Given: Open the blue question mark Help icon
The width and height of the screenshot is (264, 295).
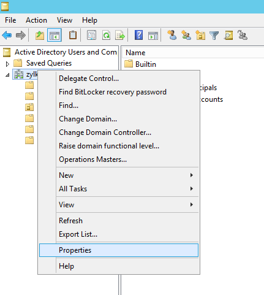Looking at the screenshot, I should pyautogui.click(x=138, y=35).
